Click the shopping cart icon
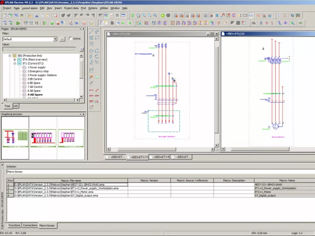This screenshot has height=236, width=315. click(x=292, y=15)
